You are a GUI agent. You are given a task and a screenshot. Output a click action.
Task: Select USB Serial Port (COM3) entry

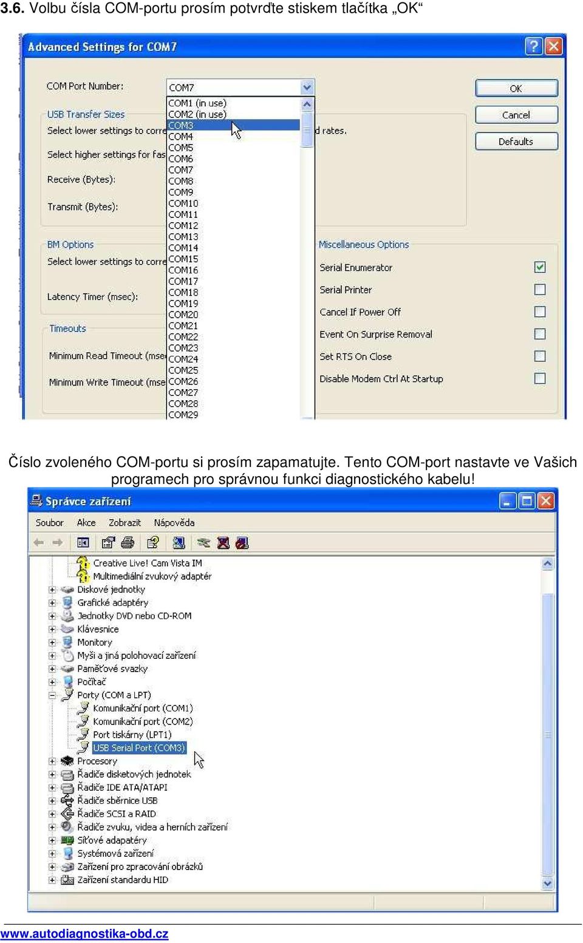(138, 747)
